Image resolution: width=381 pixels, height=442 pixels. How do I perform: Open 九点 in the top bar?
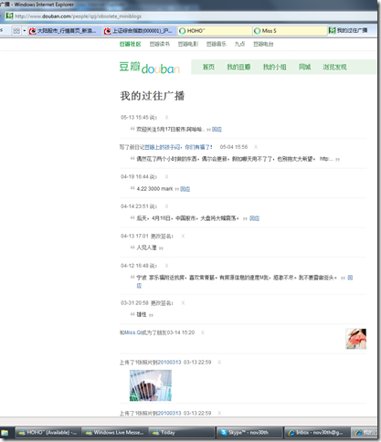point(239,44)
